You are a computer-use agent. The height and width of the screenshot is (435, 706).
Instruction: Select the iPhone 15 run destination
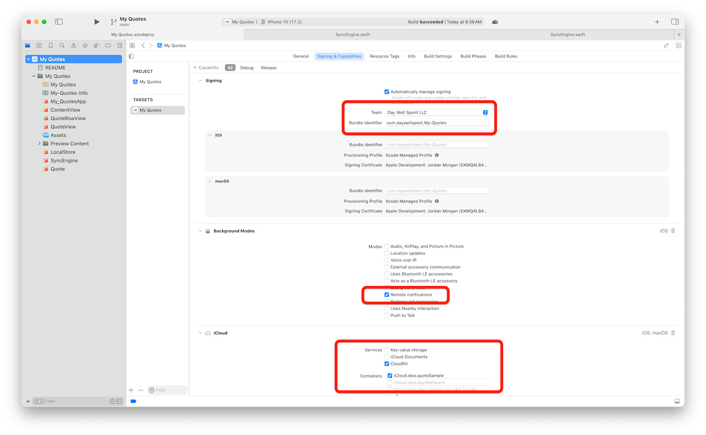coord(281,22)
